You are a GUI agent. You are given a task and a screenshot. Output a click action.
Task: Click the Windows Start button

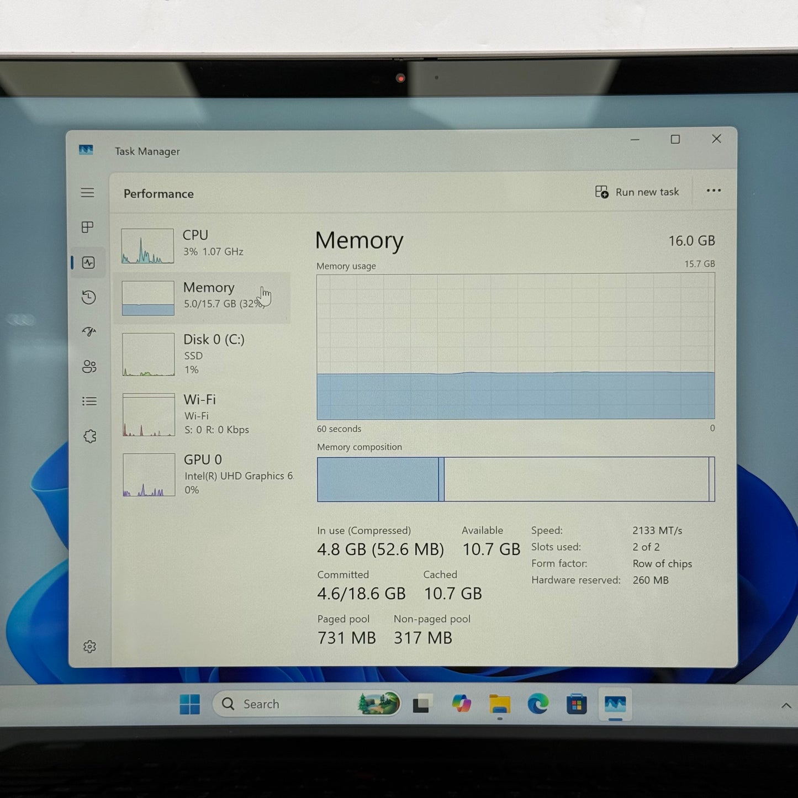(x=189, y=704)
